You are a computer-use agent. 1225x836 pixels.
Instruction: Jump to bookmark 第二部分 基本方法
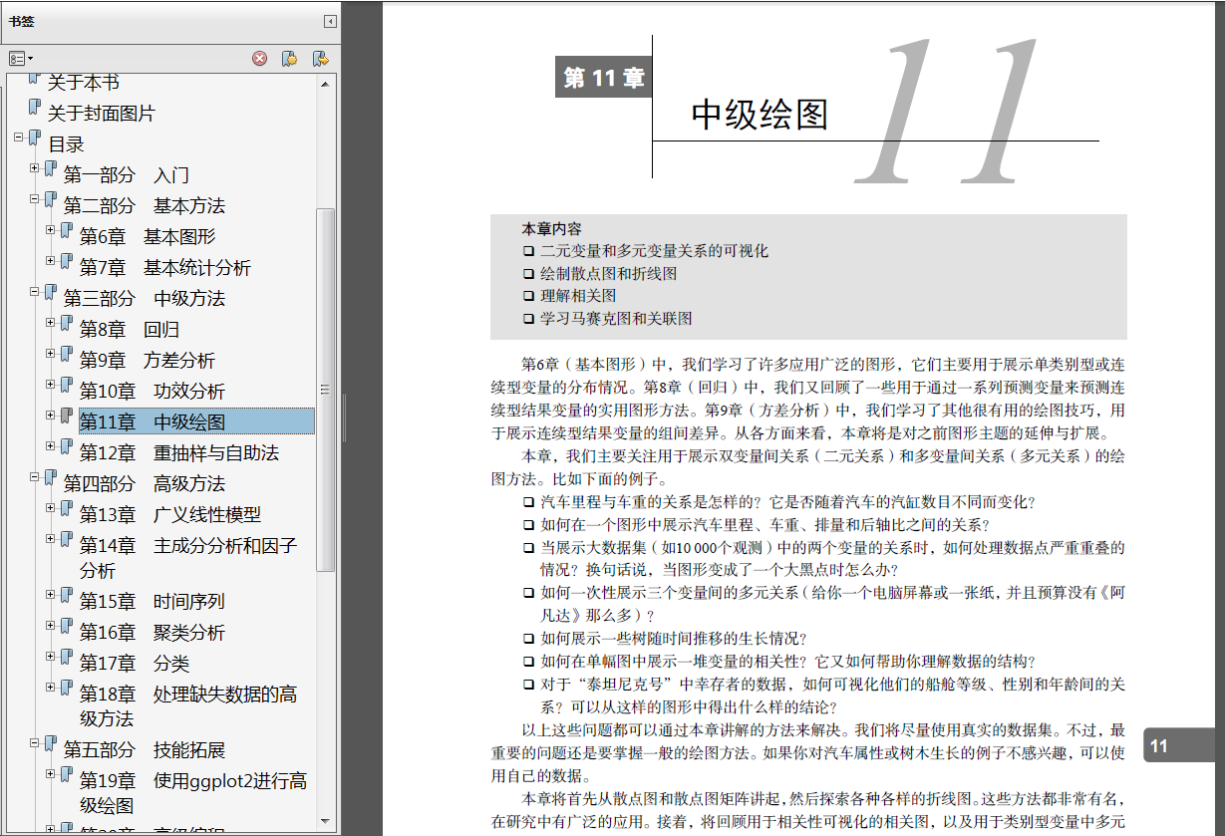pyautogui.click(x=145, y=206)
